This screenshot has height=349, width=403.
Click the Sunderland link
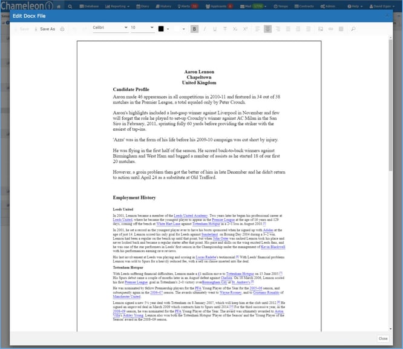tap(209, 234)
